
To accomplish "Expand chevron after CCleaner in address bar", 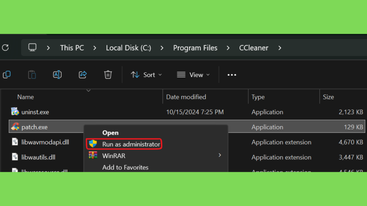I will 280,48.
